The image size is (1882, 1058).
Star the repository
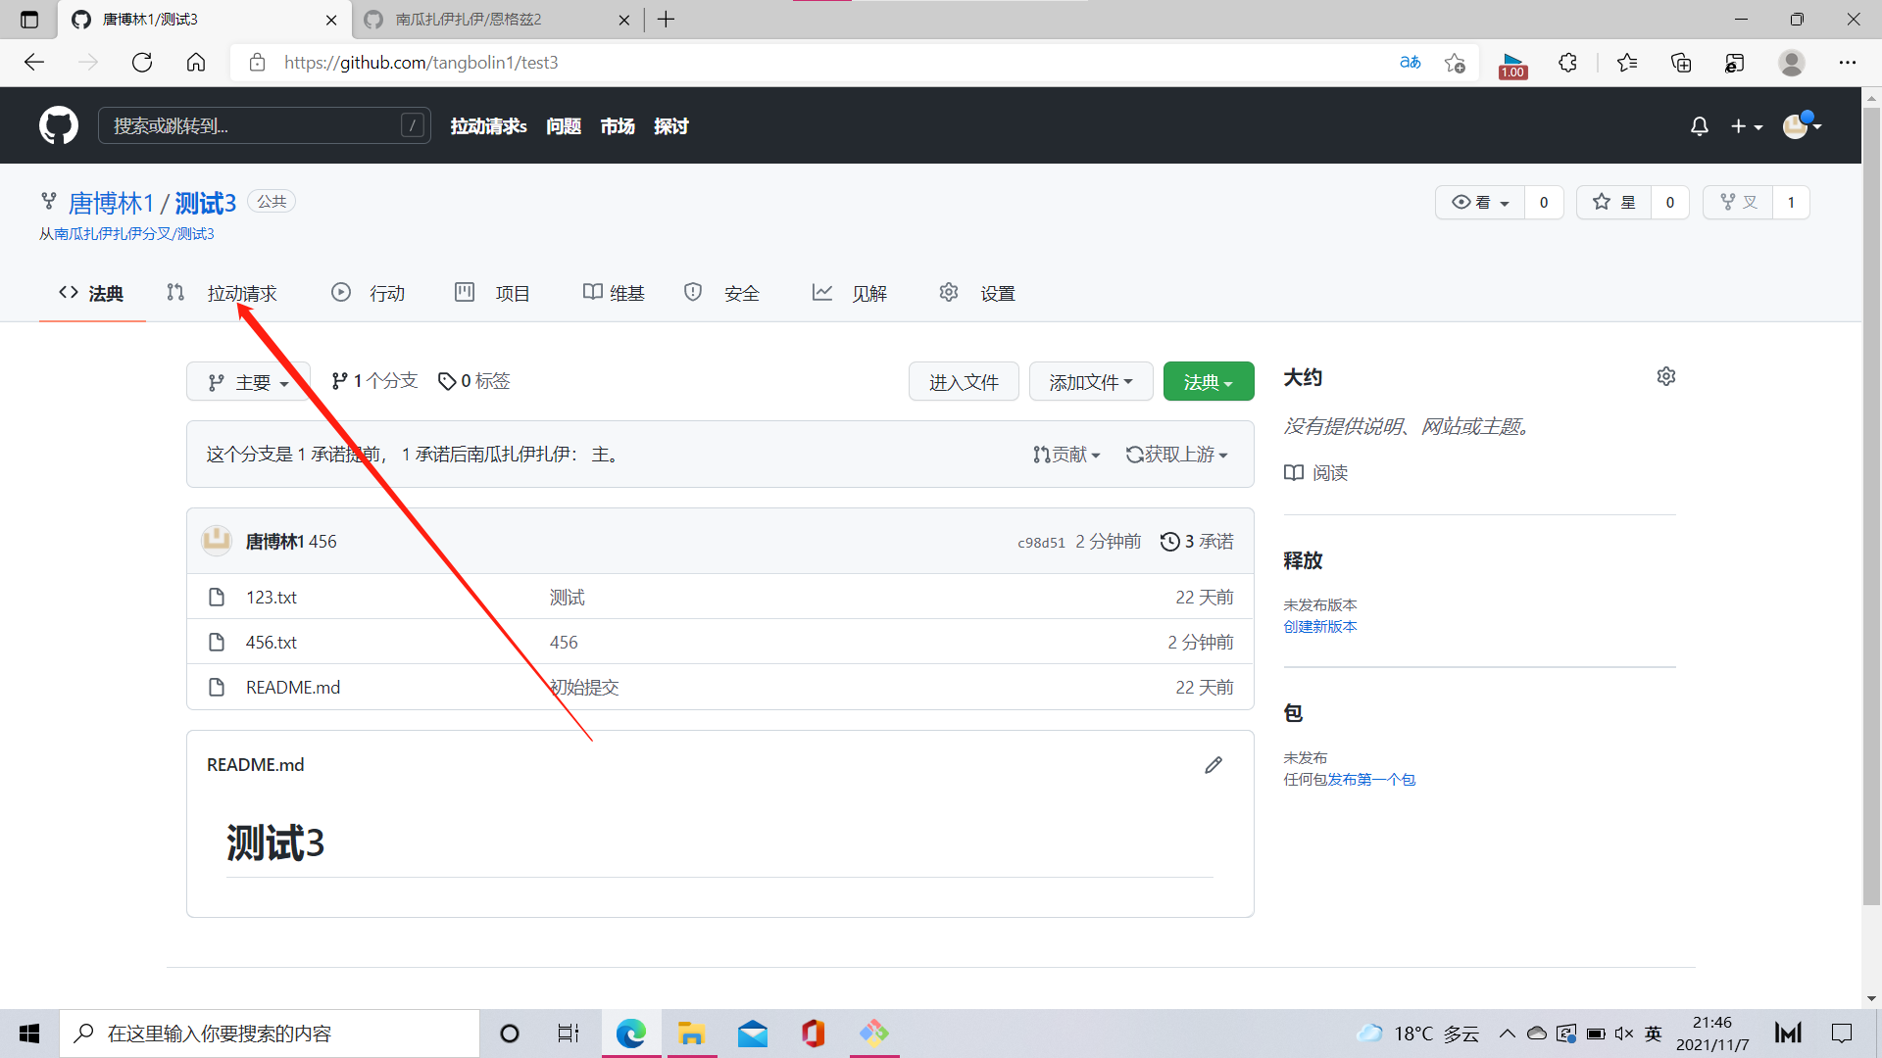tap(1614, 203)
